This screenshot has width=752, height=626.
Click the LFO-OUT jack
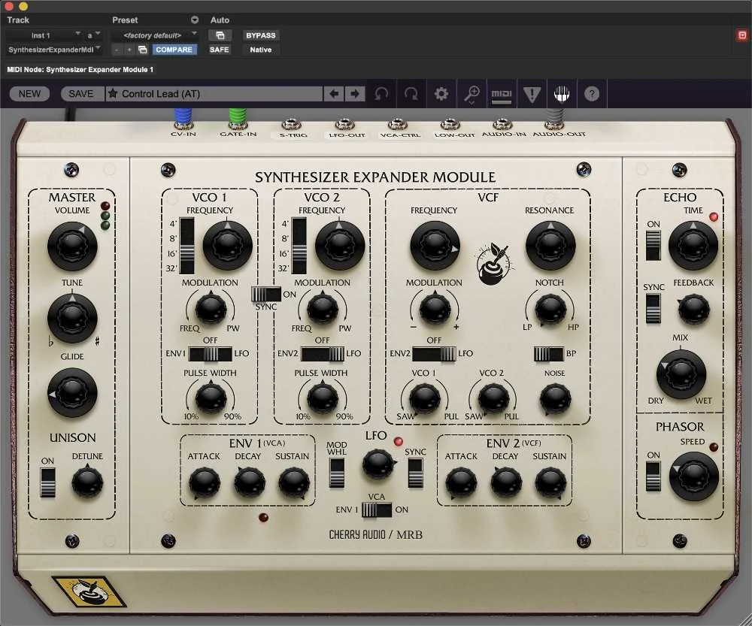click(344, 126)
